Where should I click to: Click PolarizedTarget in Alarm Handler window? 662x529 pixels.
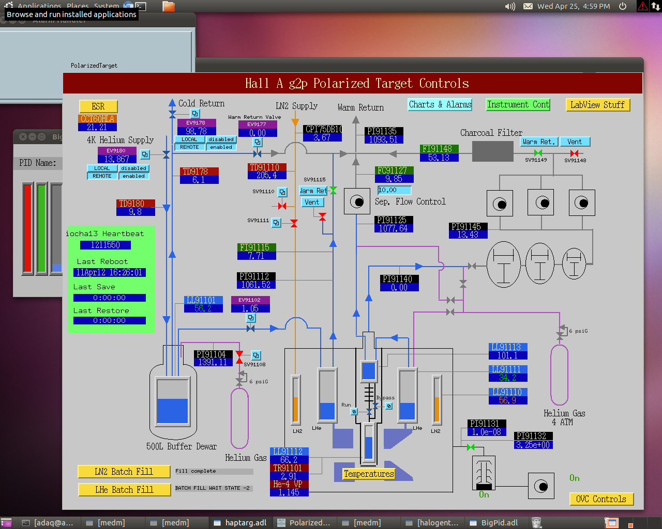(94, 66)
